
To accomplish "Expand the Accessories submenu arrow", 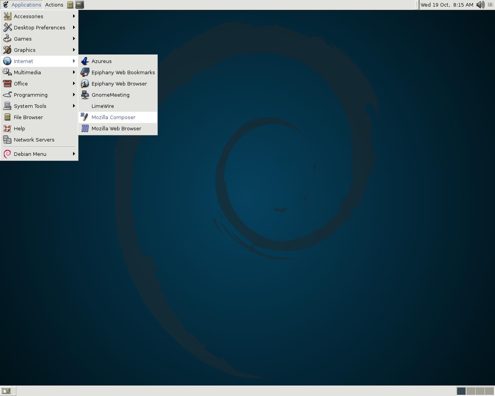I will pos(74,16).
